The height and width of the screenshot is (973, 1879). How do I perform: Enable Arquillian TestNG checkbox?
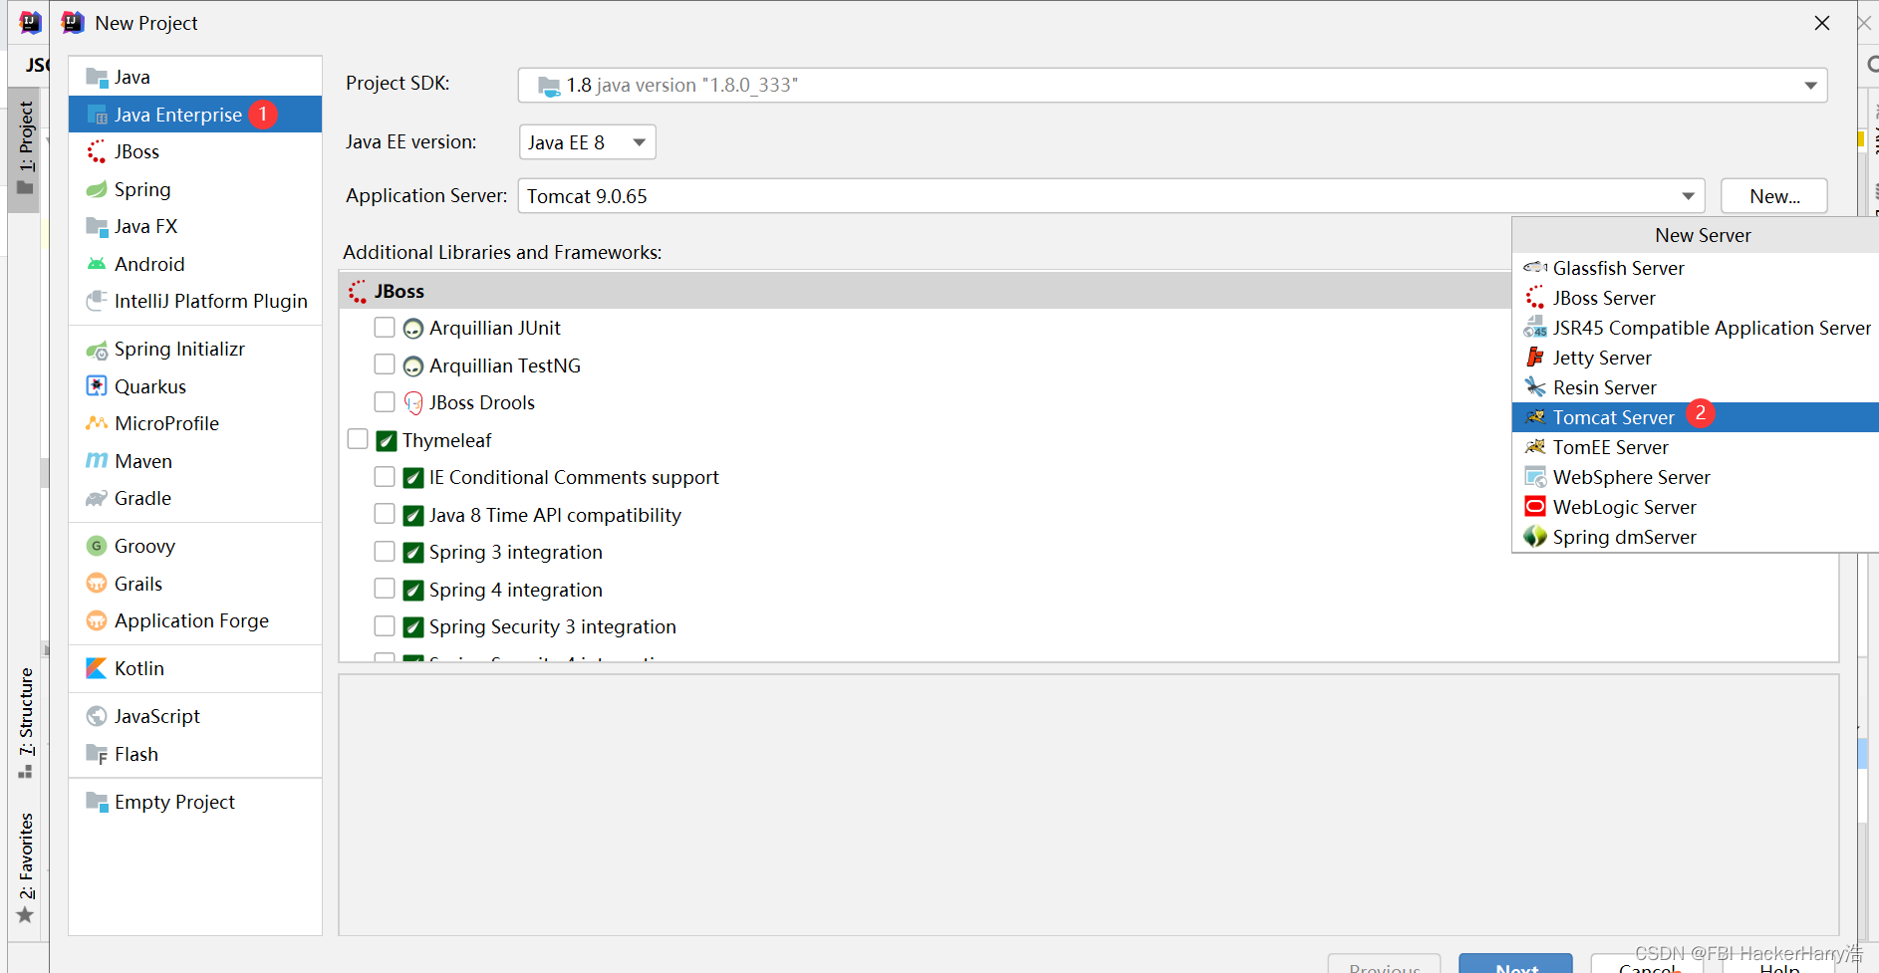coord(385,365)
